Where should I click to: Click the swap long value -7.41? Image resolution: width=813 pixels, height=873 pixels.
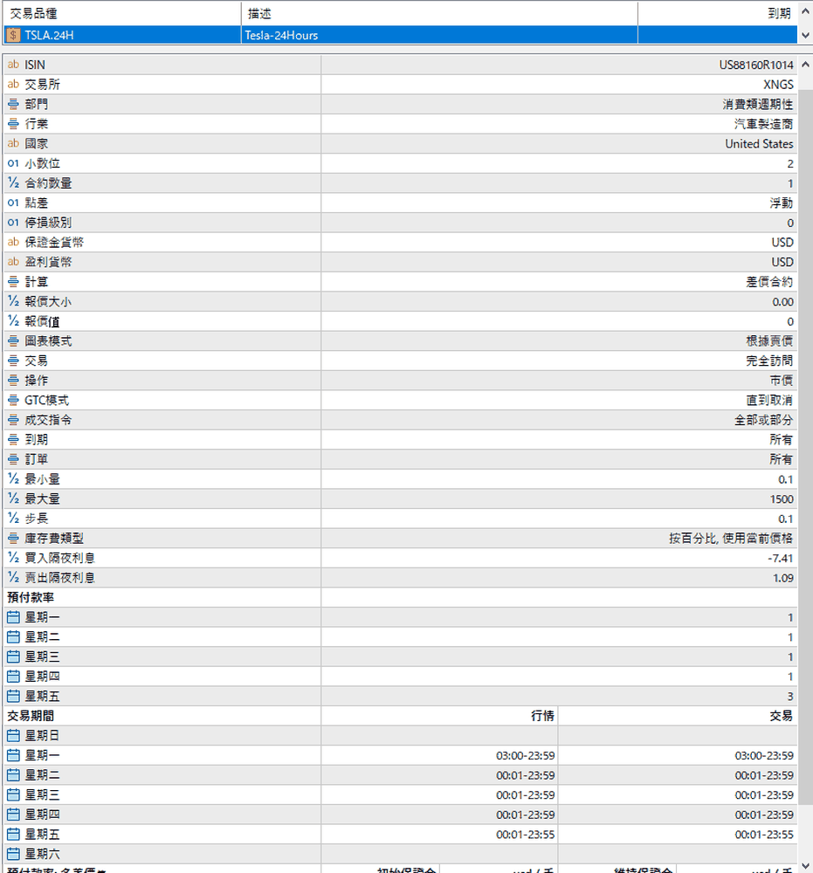(780, 559)
